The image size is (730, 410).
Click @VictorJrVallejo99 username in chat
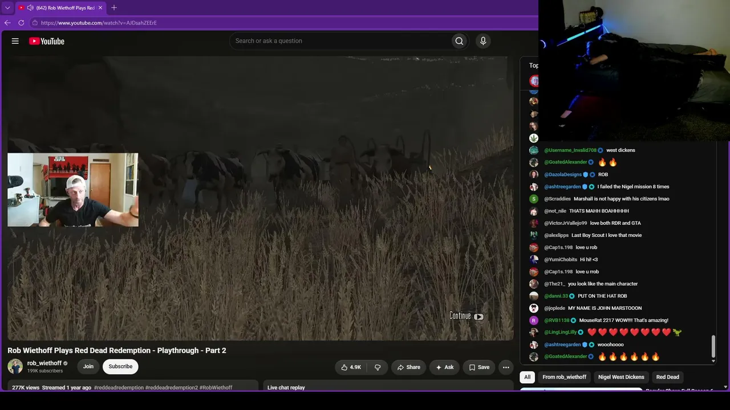coord(565,223)
